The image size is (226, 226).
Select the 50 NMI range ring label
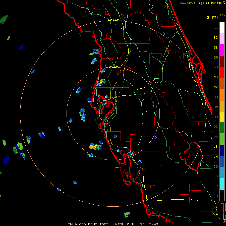click(x=113, y=67)
